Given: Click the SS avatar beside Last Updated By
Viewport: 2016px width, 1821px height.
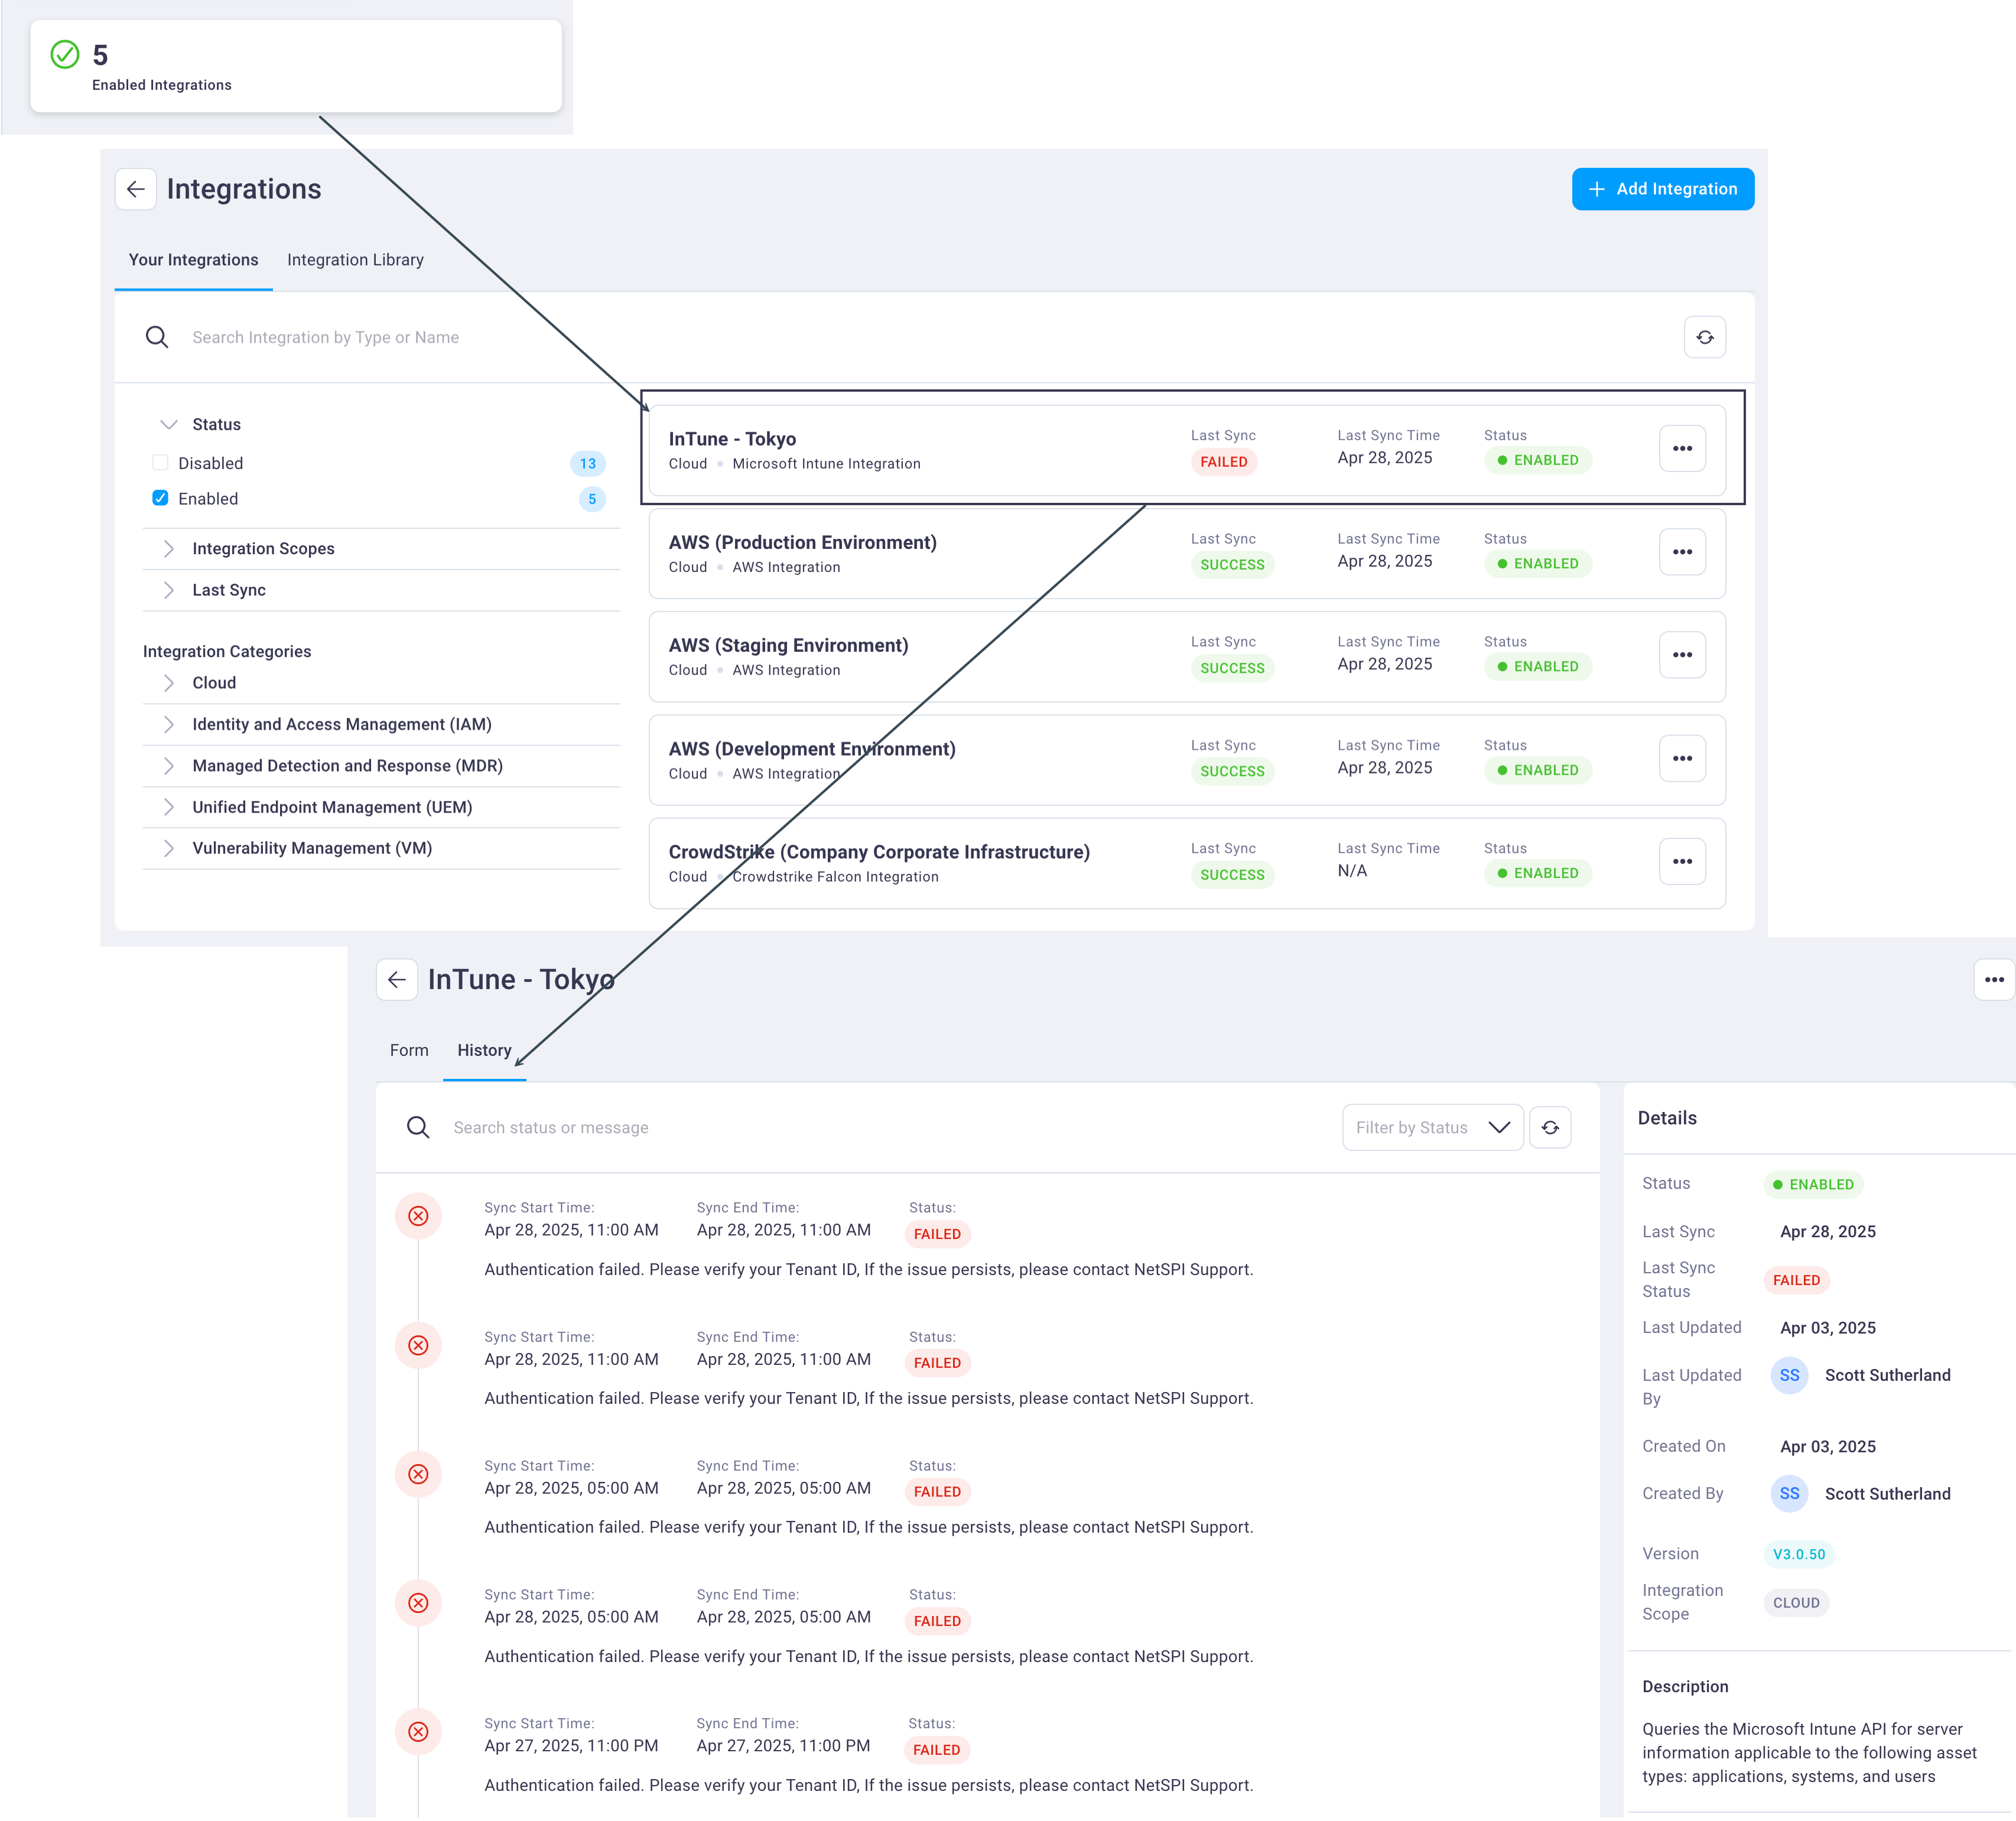Looking at the screenshot, I should click(1789, 1376).
